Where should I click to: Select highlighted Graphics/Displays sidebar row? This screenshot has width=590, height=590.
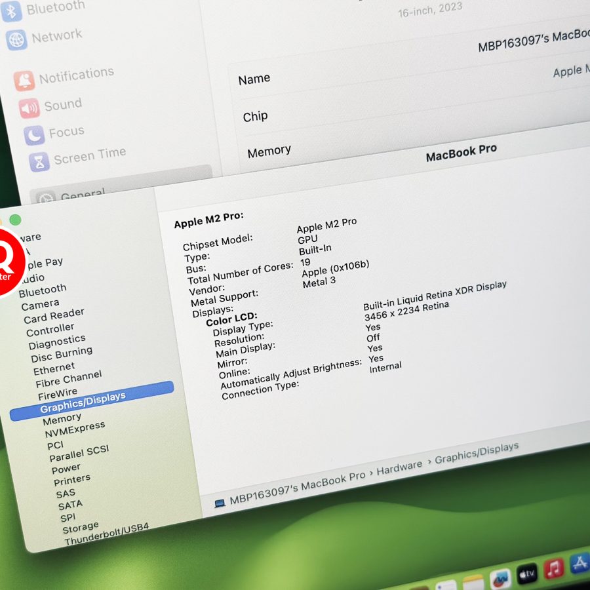click(x=92, y=401)
